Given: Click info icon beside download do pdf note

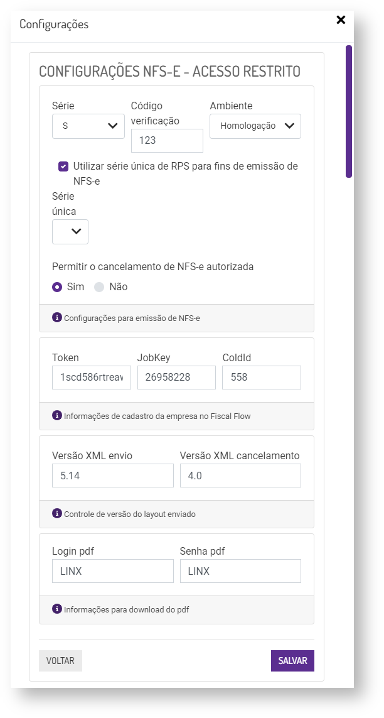Looking at the screenshot, I should pos(57,609).
